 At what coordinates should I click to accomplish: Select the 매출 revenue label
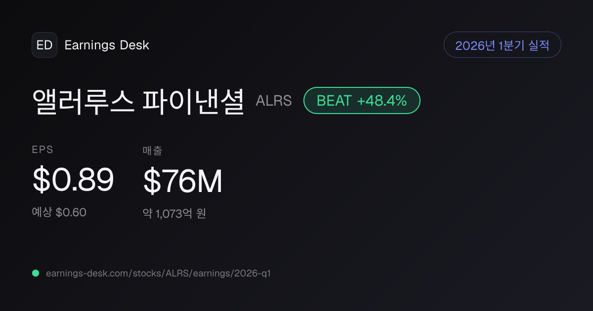click(152, 151)
